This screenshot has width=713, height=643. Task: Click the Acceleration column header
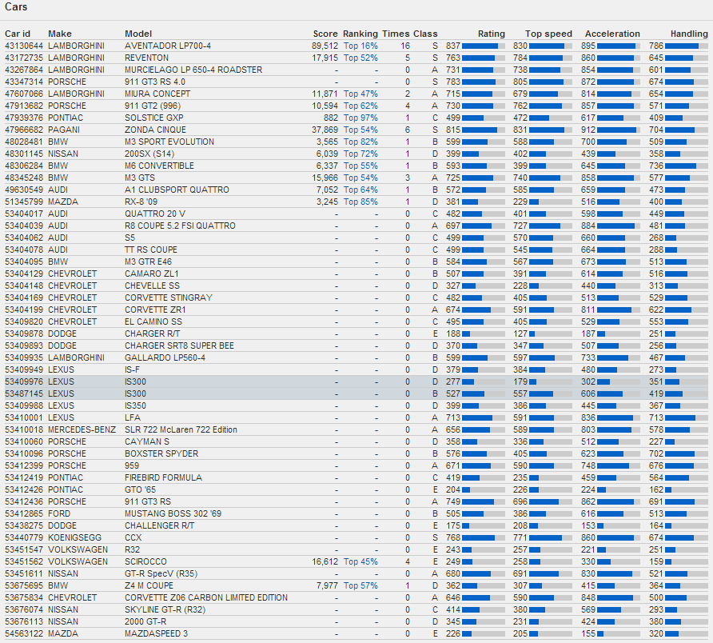(x=612, y=34)
